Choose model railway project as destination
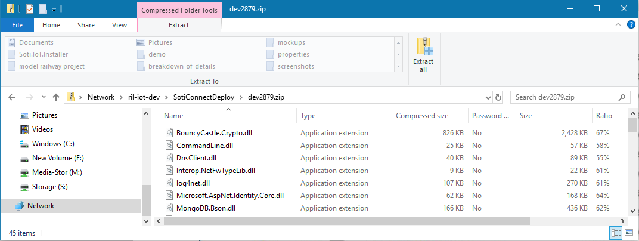The width and height of the screenshot is (639, 241). click(x=51, y=66)
